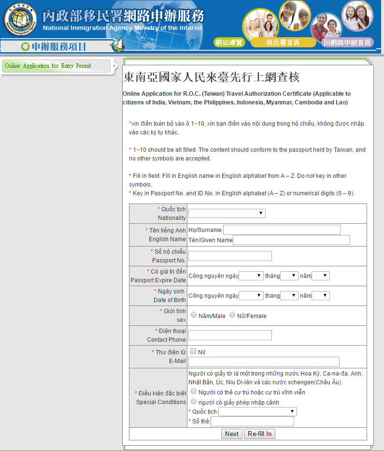
Task: Open 回網路申辦首頁 link
Action: click(x=347, y=43)
